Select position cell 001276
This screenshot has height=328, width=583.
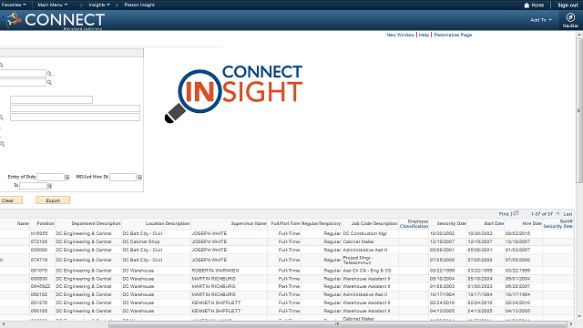click(x=39, y=302)
